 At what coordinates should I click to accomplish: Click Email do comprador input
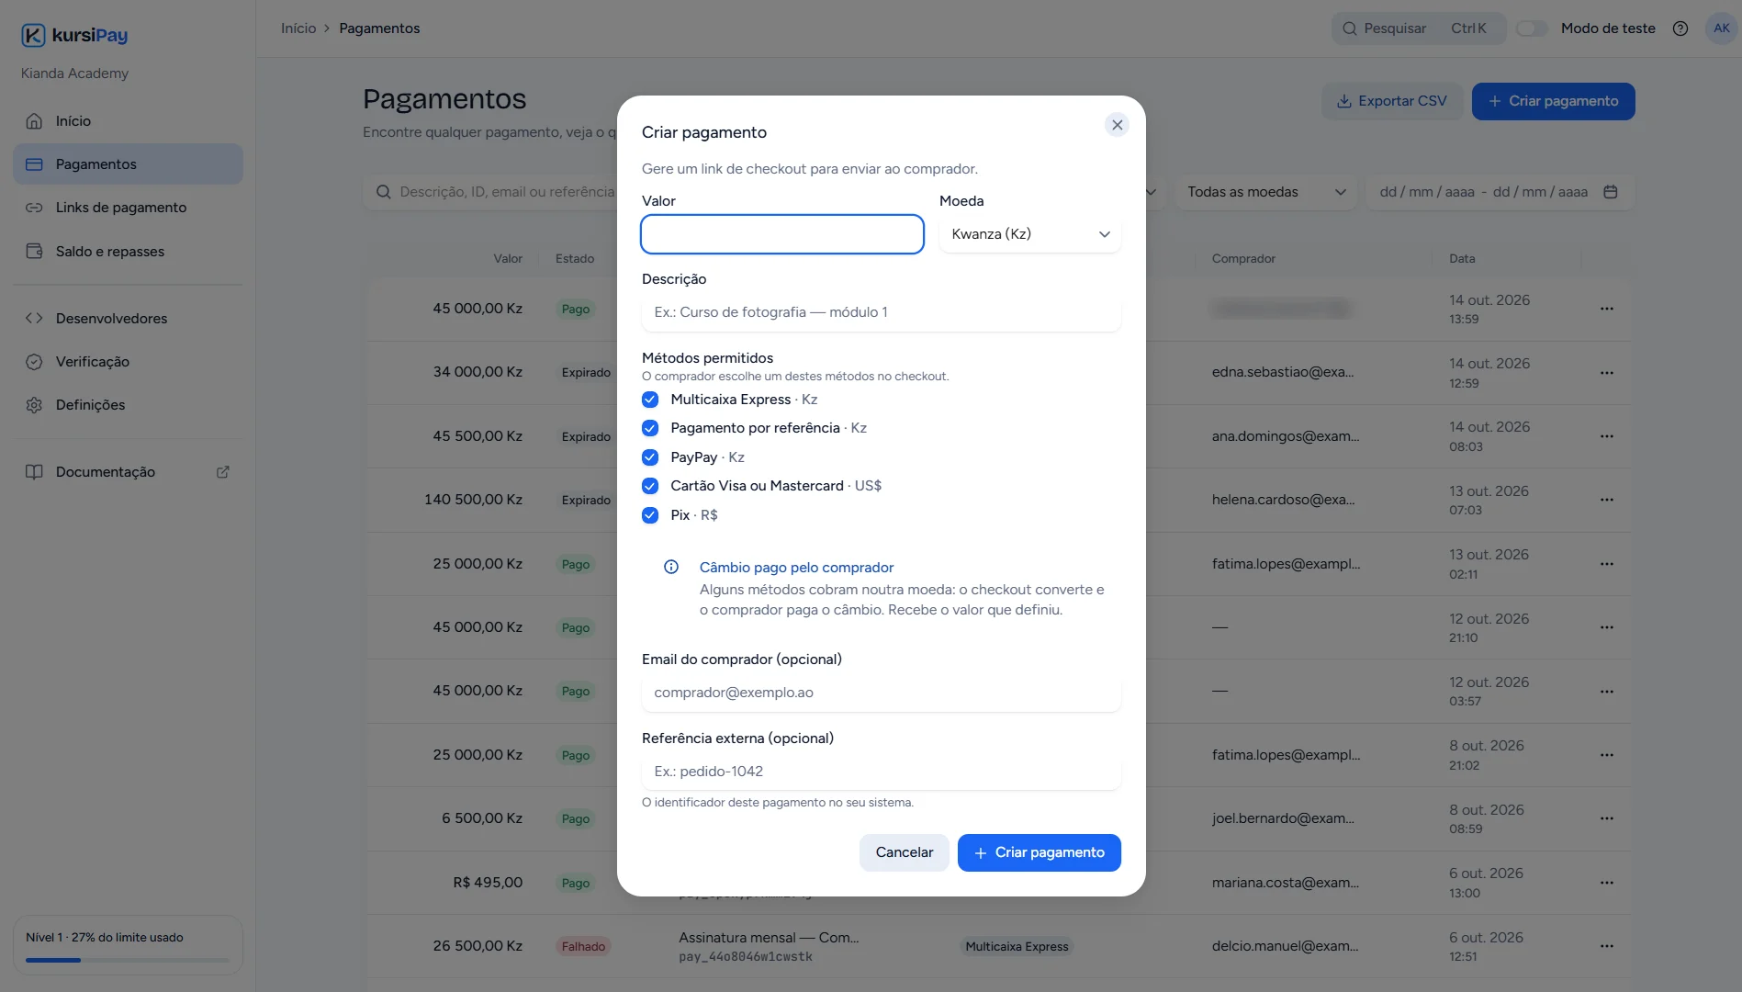click(881, 693)
